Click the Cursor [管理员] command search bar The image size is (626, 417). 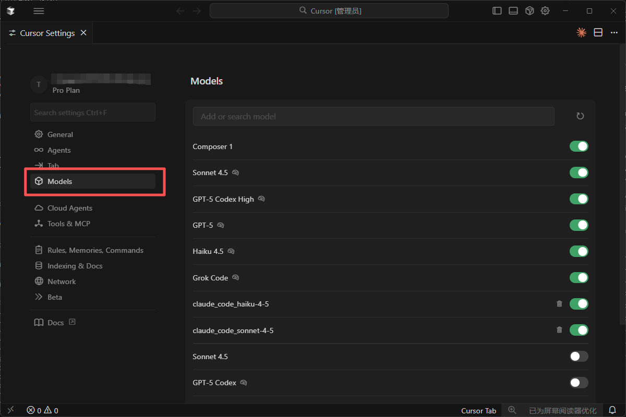coord(329,11)
